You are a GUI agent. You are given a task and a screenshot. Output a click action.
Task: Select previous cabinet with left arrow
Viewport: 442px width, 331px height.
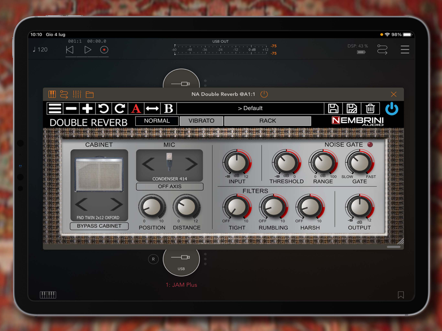pyautogui.click(x=82, y=204)
